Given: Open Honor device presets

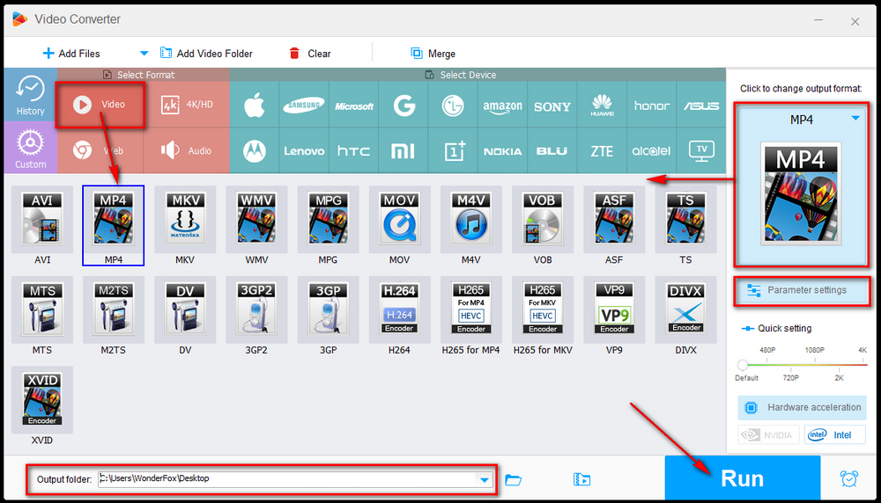Looking at the screenshot, I should [x=652, y=105].
